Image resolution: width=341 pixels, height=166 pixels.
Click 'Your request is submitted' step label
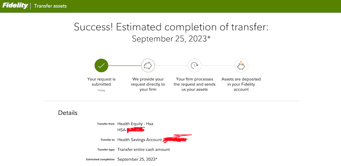(x=101, y=82)
